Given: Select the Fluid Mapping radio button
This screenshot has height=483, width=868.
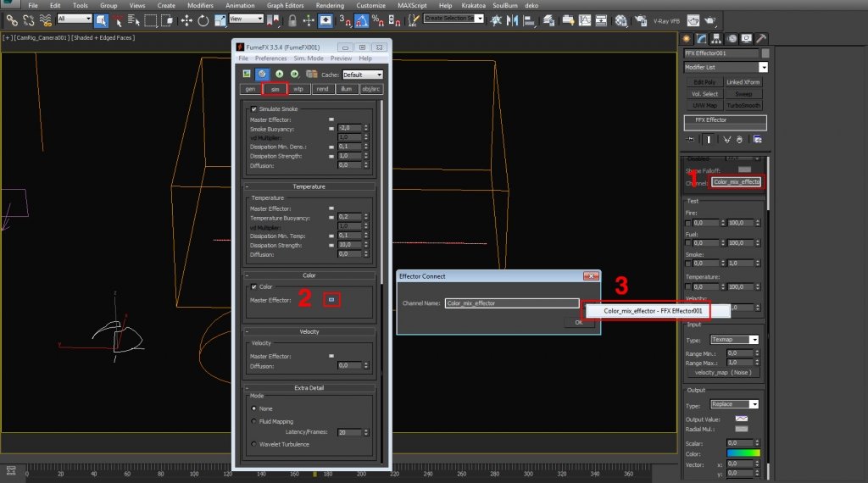Looking at the screenshot, I should coord(253,421).
